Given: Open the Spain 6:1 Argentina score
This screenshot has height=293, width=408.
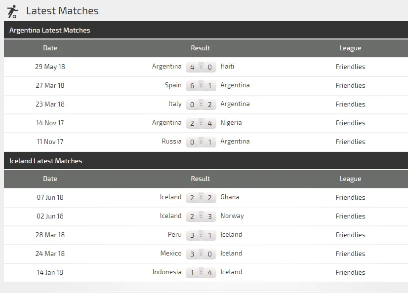Looking at the screenshot, I should [x=201, y=86].
